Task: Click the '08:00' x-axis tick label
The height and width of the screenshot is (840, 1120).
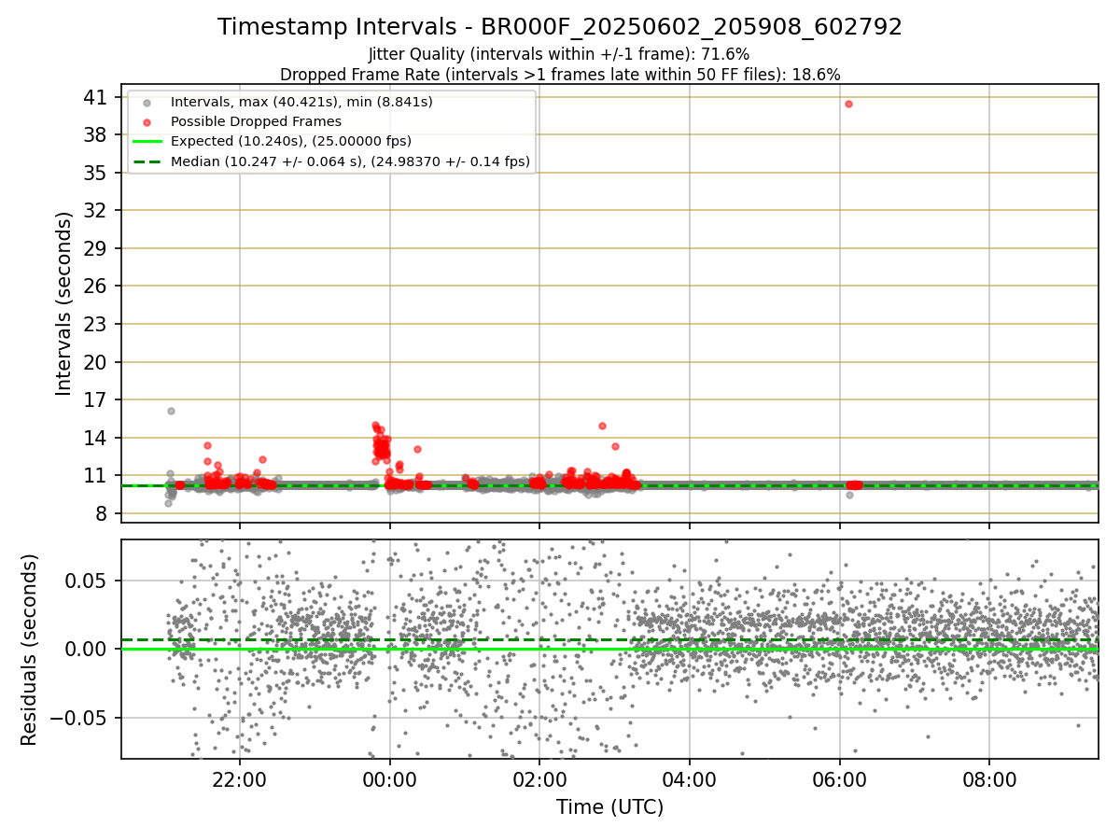Action: pos(990,779)
